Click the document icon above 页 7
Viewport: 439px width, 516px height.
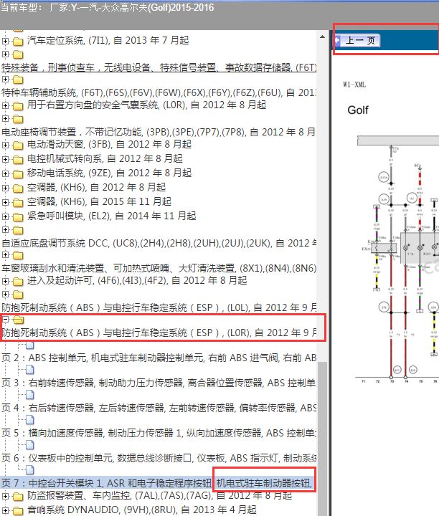(x=30, y=470)
